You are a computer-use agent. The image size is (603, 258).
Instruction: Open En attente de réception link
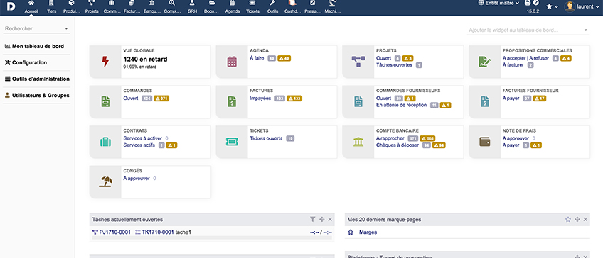pyautogui.click(x=402, y=105)
